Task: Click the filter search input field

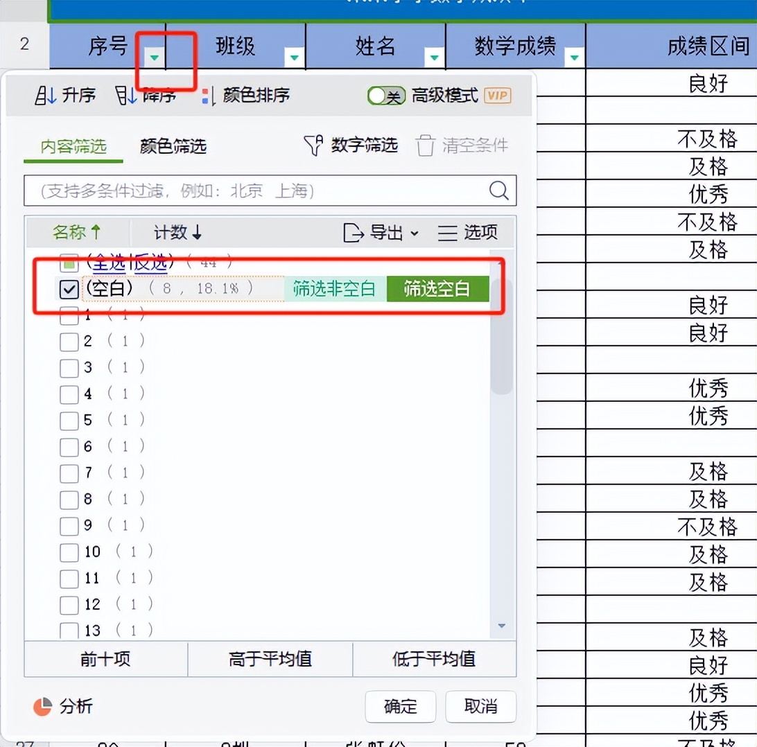Action: 270,191
